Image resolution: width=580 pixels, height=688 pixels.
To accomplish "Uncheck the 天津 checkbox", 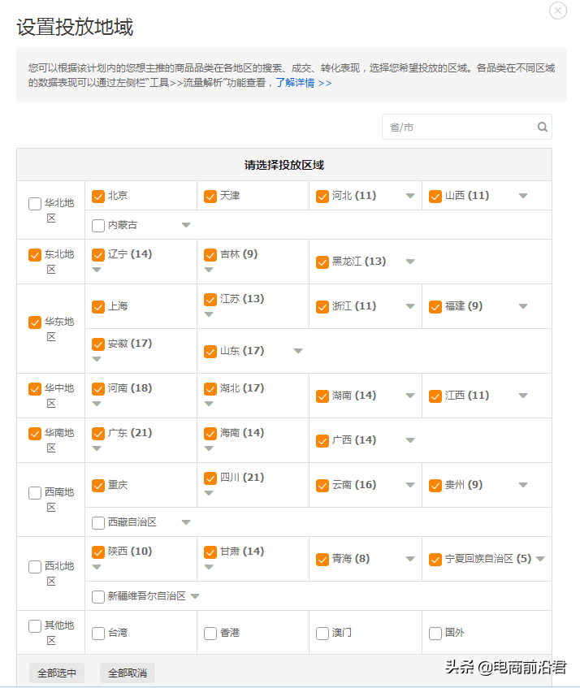I will point(210,196).
